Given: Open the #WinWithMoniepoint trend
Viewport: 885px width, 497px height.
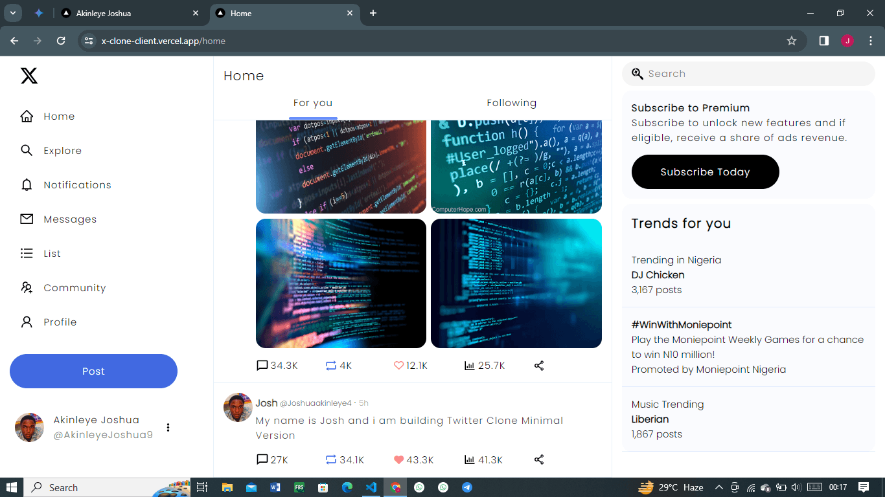Looking at the screenshot, I should (x=748, y=347).
